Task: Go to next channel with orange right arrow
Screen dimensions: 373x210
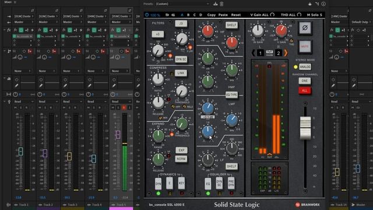Action: [286, 52]
